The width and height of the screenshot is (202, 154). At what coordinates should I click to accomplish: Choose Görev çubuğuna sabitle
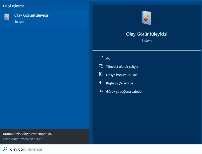click(x=124, y=91)
